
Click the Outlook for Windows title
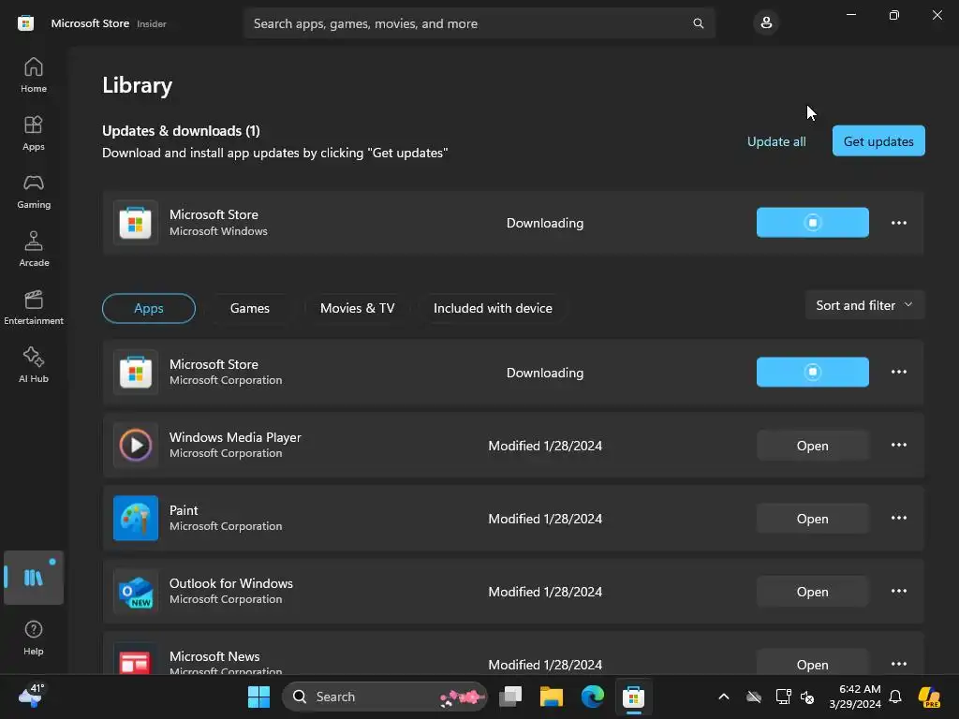(x=230, y=583)
